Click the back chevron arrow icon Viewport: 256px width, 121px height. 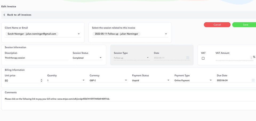click(4, 15)
